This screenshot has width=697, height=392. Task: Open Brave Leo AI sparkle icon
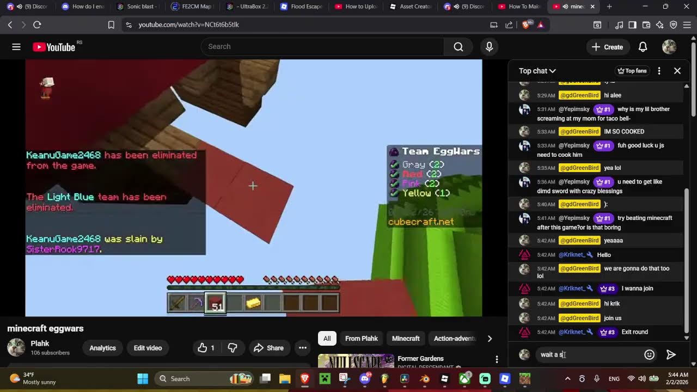(x=660, y=24)
